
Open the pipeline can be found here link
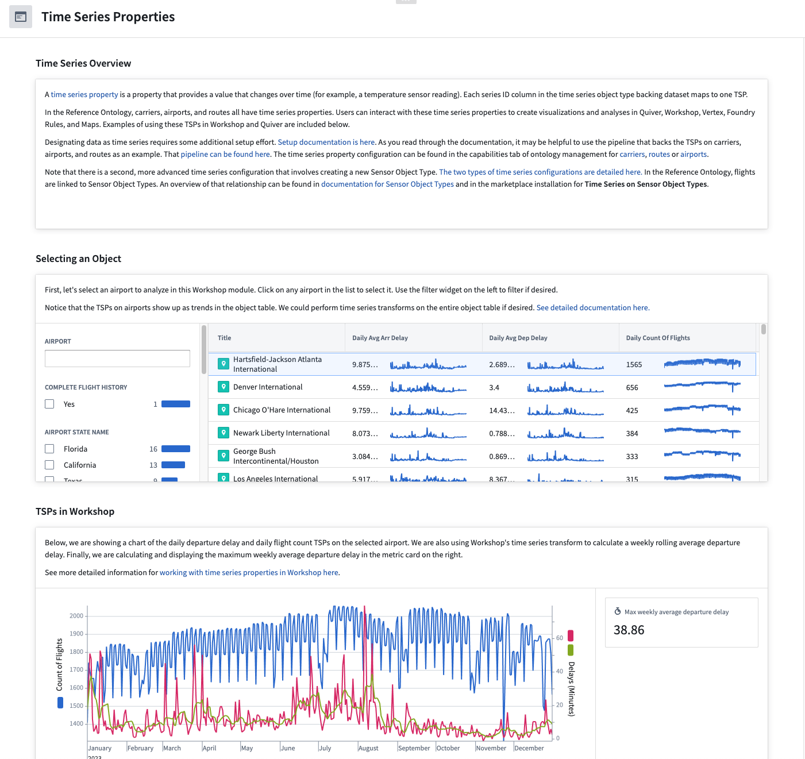coord(225,154)
